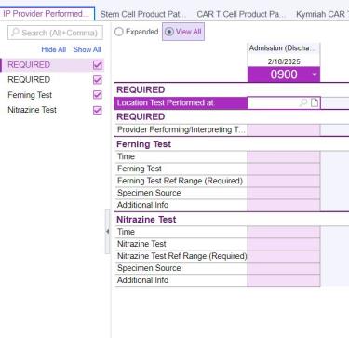This screenshot has width=349, height=338.
Task: Open the Kymriah CAR tab
Action: click(321, 14)
